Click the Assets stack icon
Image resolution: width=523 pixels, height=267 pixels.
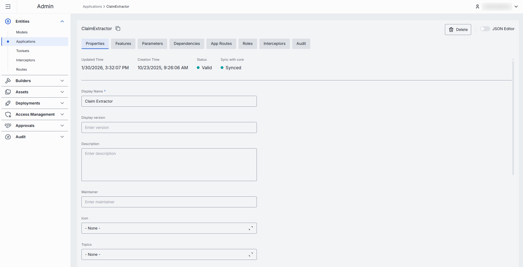click(8, 92)
